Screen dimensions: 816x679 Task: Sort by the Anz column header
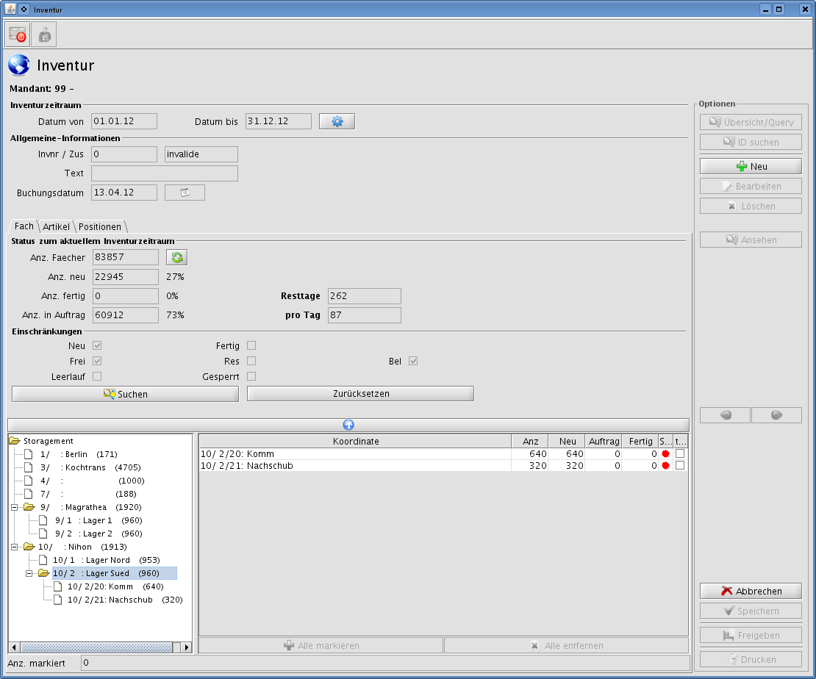tap(530, 441)
